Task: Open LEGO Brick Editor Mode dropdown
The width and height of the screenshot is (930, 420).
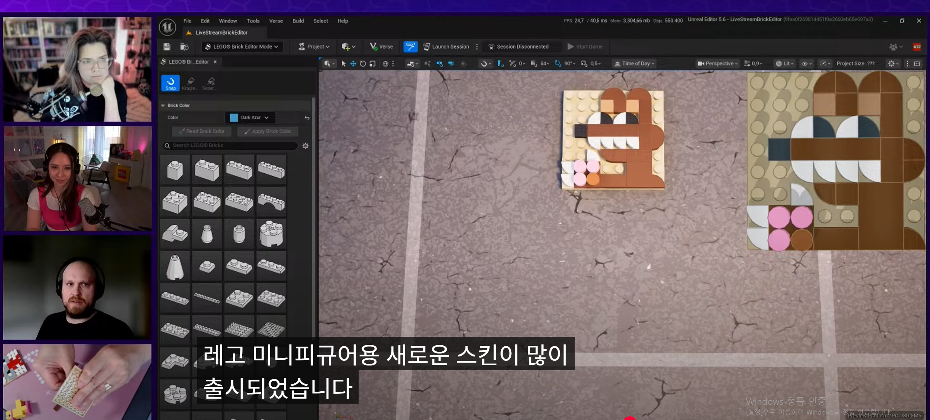Action: tap(242, 47)
